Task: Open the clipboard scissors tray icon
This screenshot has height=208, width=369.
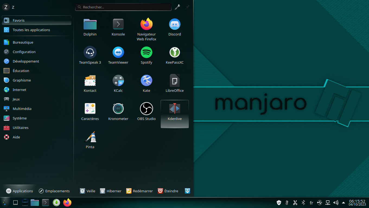Action: point(295,203)
